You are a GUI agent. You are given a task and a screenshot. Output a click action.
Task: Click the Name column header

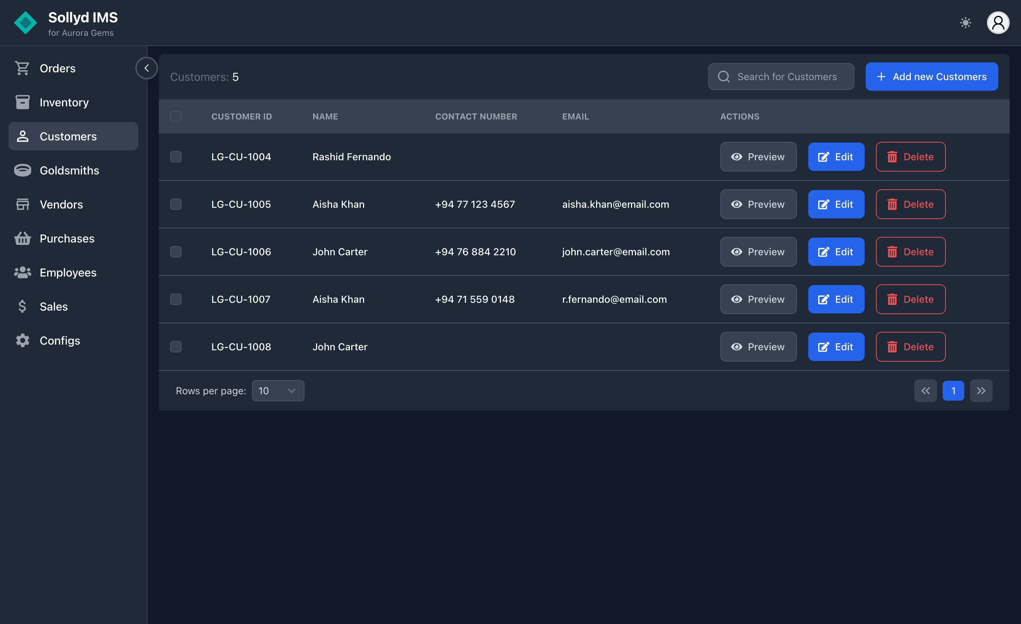325,116
